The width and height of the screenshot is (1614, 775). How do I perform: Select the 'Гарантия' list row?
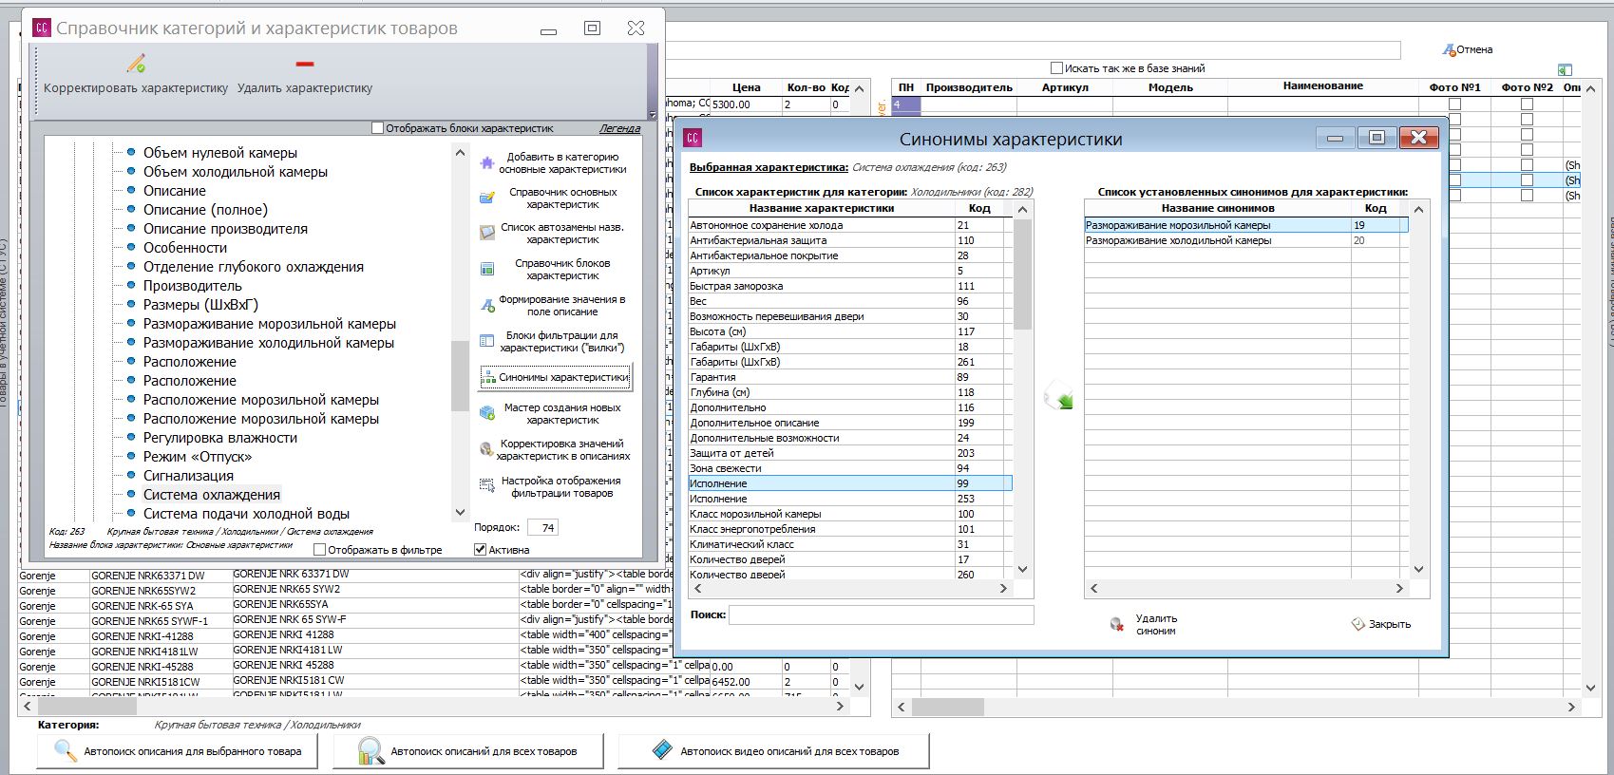point(850,377)
